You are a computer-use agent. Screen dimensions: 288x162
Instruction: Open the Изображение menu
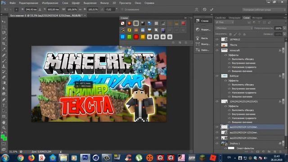pos(50,3)
